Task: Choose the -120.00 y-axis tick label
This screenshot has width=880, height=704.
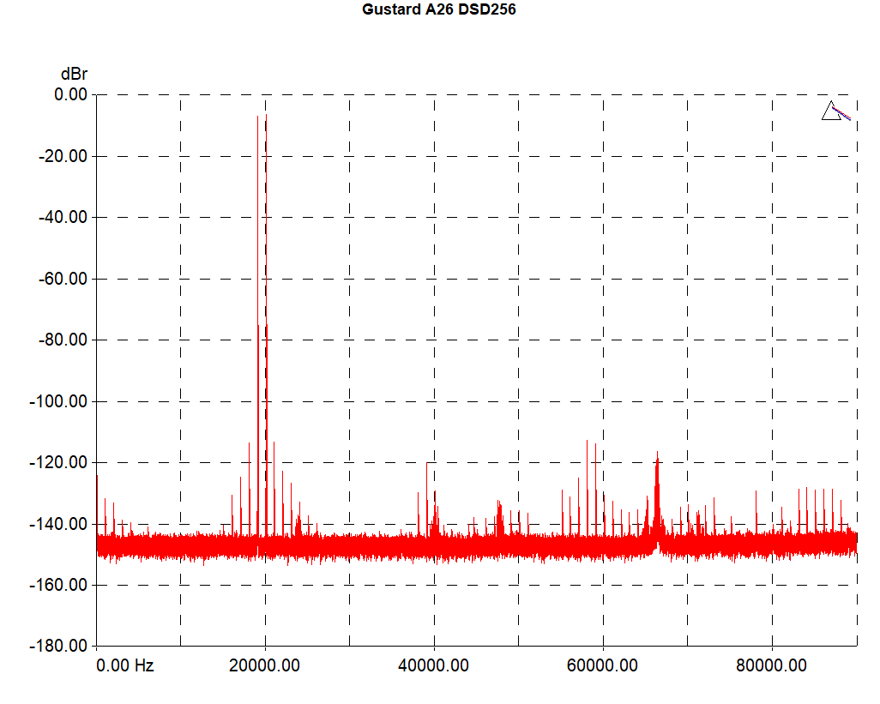Action: [x=57, y=462]
